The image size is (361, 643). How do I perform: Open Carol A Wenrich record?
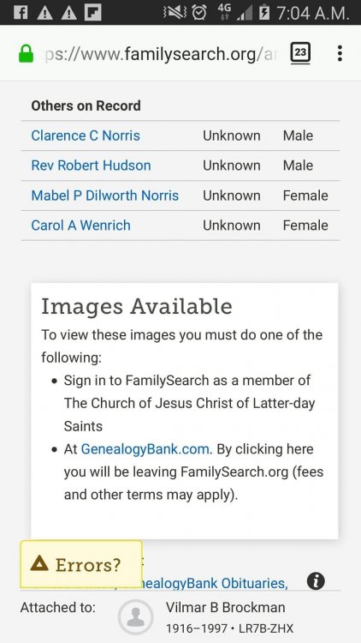coord(80,225)
